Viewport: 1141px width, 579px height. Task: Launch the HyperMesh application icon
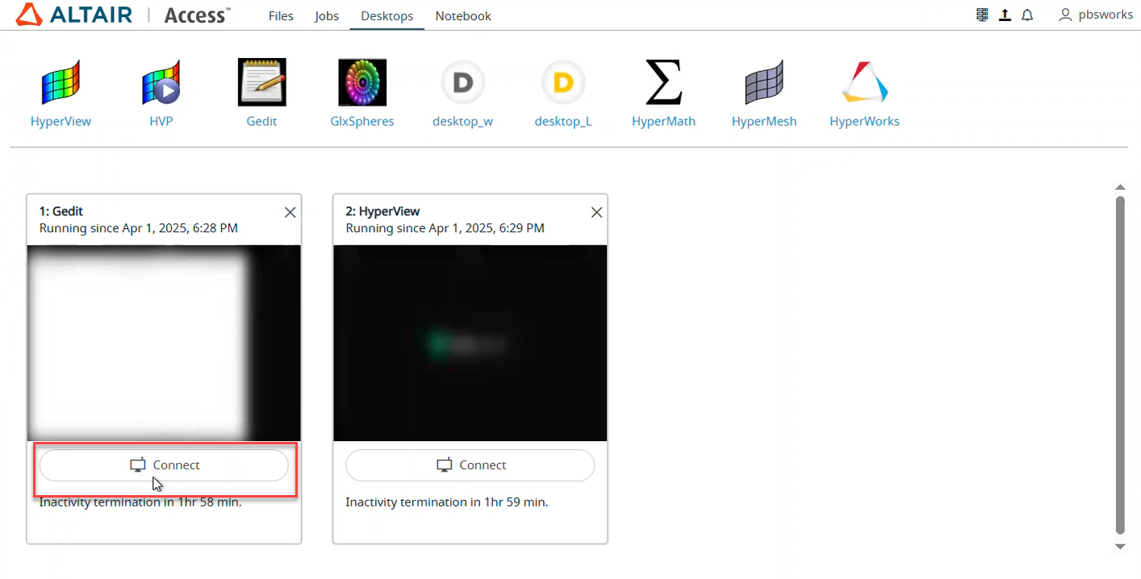tap(764, 82)
